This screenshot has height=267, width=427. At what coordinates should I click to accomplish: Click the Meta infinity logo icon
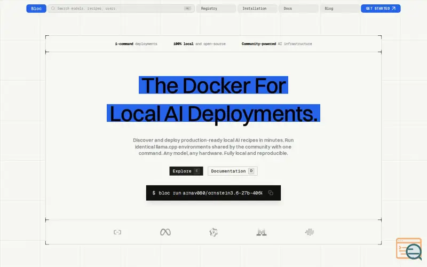tap(165, 232)
